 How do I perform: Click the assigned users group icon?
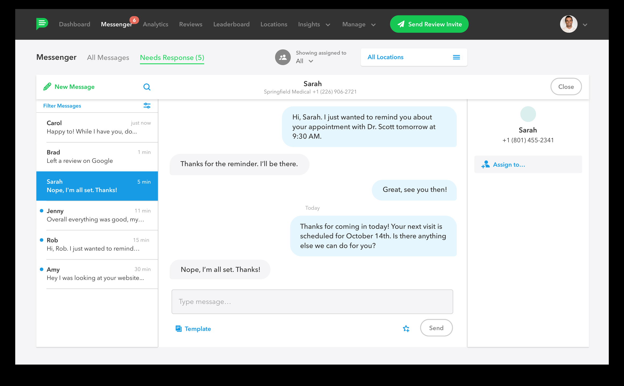[283, 57]
